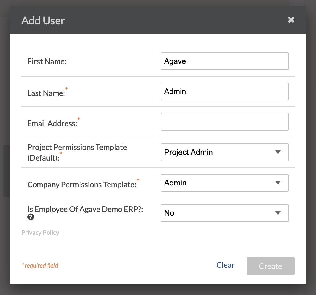This screenshot has height=295, width=316.
Task: Click the 'Email Address:' label
Action: (x=52, y=123)
